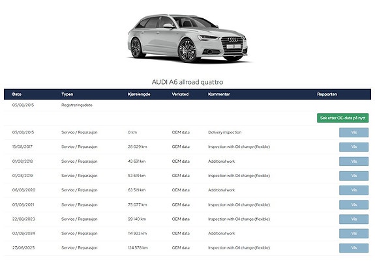This screenshot has width=375, height=263.
Task: Click the date '02/09/2024'
Action: [23, 234]
